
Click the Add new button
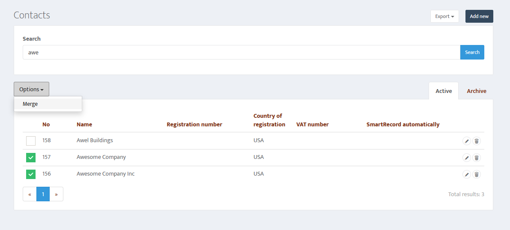click(x=479, y=16)
